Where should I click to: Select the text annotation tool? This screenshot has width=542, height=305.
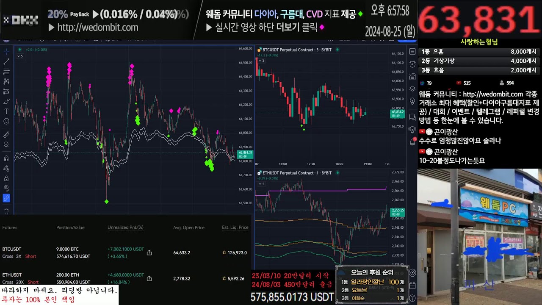tap(6, 111)
